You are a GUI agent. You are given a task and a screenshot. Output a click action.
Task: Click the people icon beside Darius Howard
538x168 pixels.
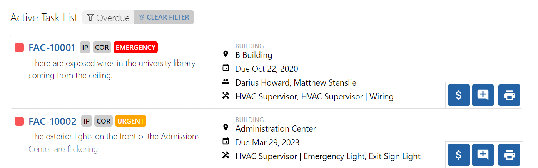point(226,82)
